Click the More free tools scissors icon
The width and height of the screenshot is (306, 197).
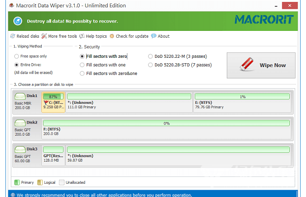pos(44,36)
